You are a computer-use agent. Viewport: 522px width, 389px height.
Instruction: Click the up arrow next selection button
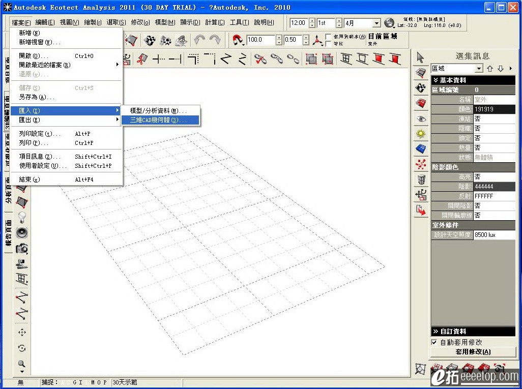click(x=490, y=69)
